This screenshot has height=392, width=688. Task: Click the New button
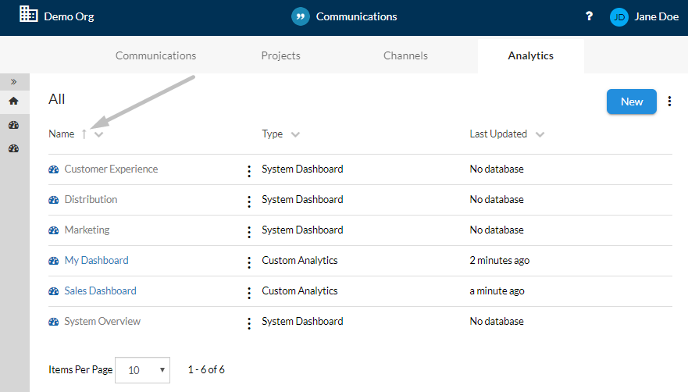pyautogui.click(x=632, y=102)
